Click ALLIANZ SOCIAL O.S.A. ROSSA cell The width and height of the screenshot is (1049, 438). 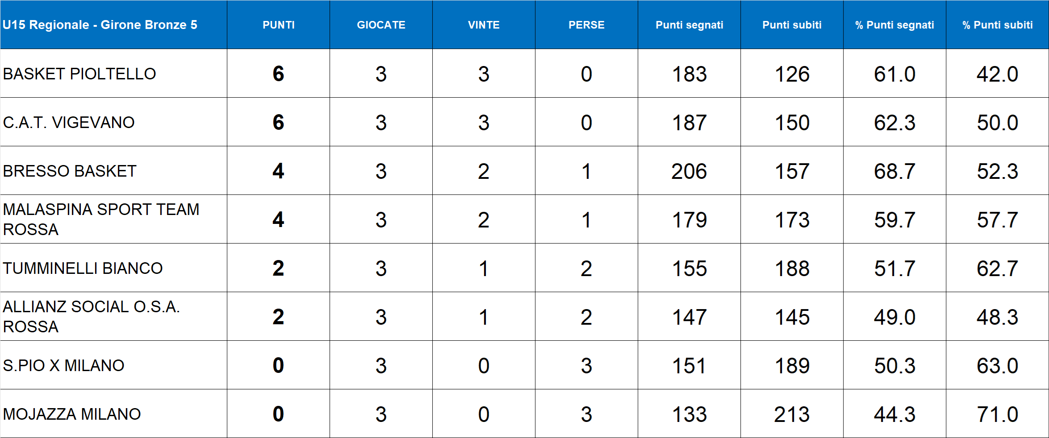pyautogui.click(x=91, y=317)
